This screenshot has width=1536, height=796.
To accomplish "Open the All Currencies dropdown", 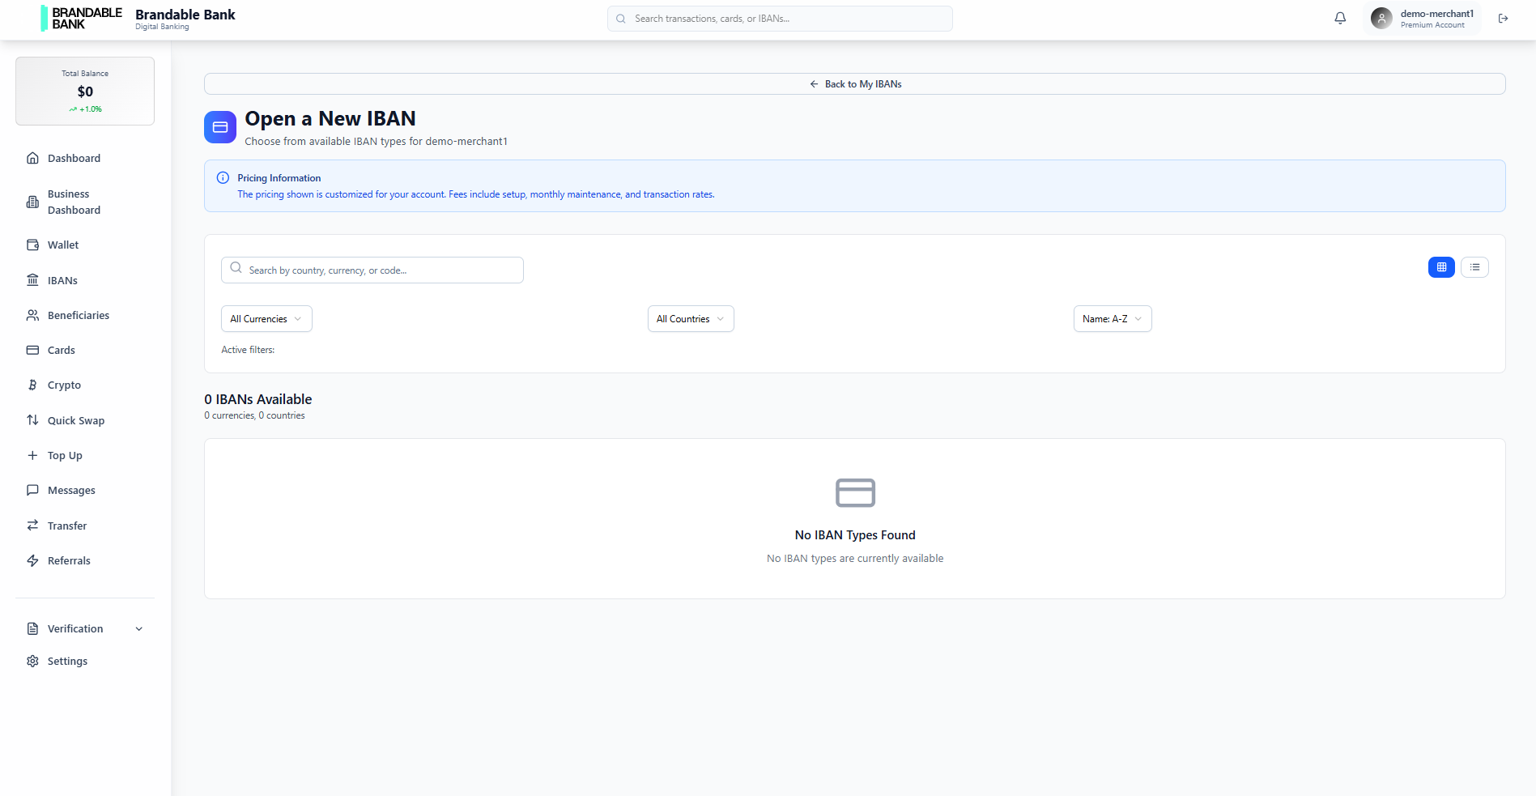I will tap(266, 318).
